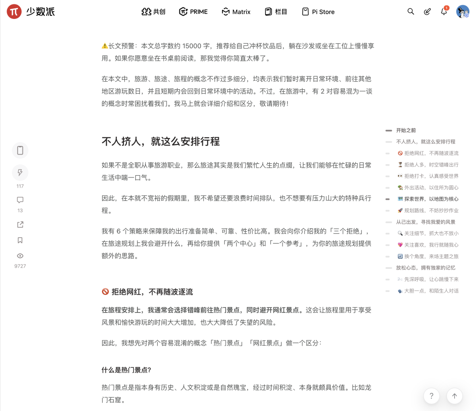This screenshot has height=411, width=476.
Task: Click the subheading 拒绝网红，不再随波逐流 in article
Action: click(147, 292)
